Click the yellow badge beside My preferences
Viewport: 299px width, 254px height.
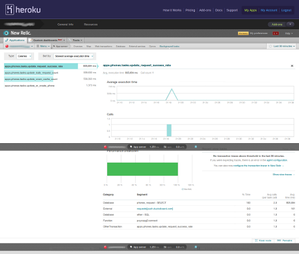pos(243,33)
